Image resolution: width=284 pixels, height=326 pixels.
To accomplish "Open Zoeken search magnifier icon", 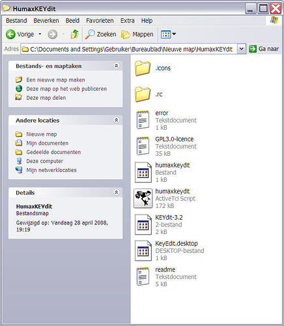I will pyautogui.click(x=90, y=34).
